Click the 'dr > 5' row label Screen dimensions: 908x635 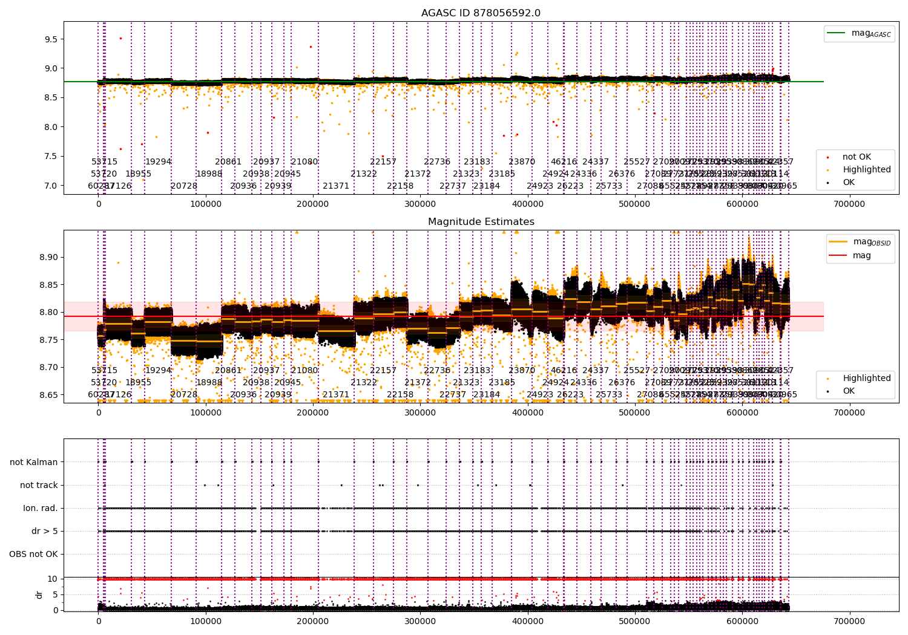click(45, 532)
